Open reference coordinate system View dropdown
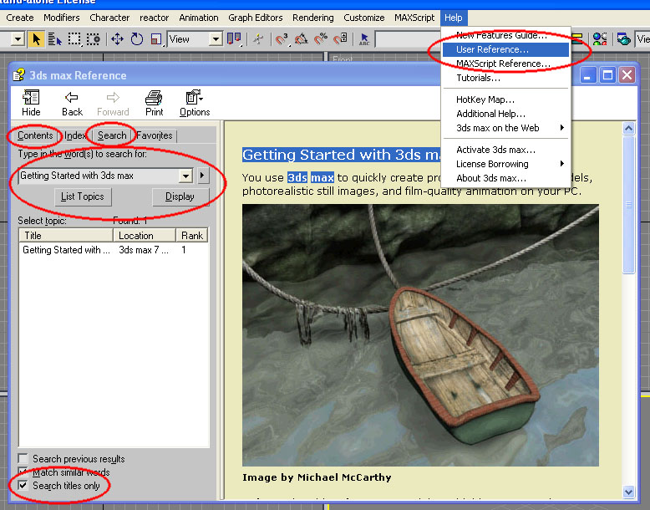Viewport: 650px width, 510px height. pyautogui.click(x=216, y=39)
